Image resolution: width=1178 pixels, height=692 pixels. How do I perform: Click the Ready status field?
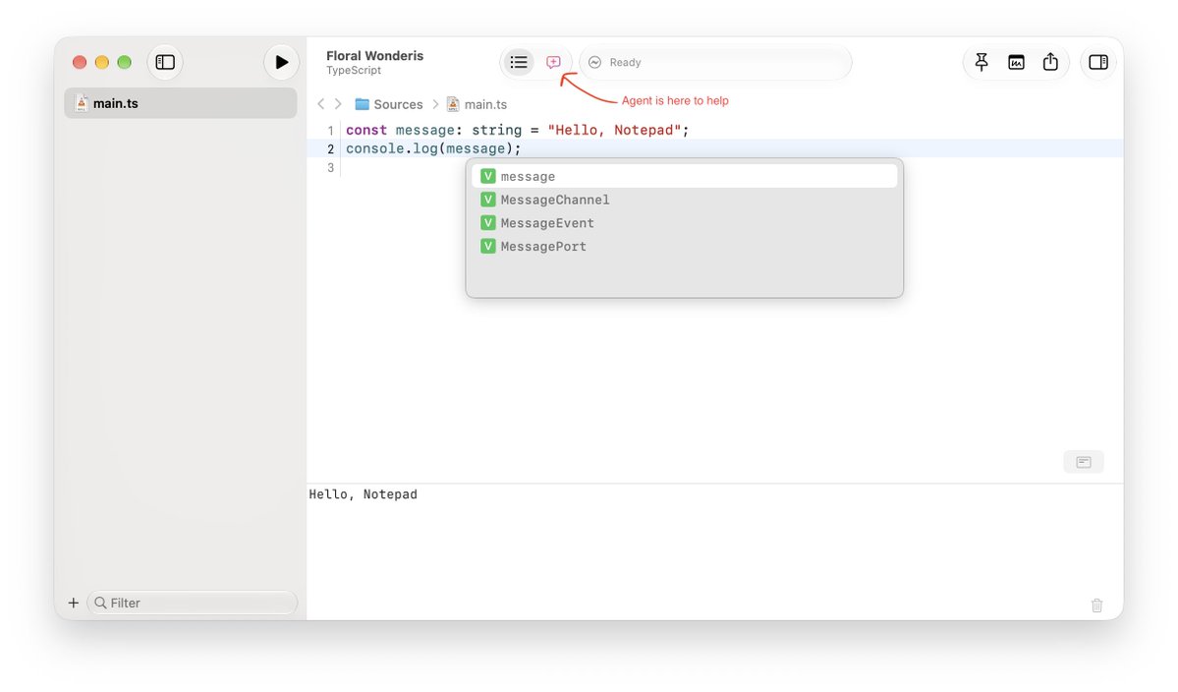[716, 62]
